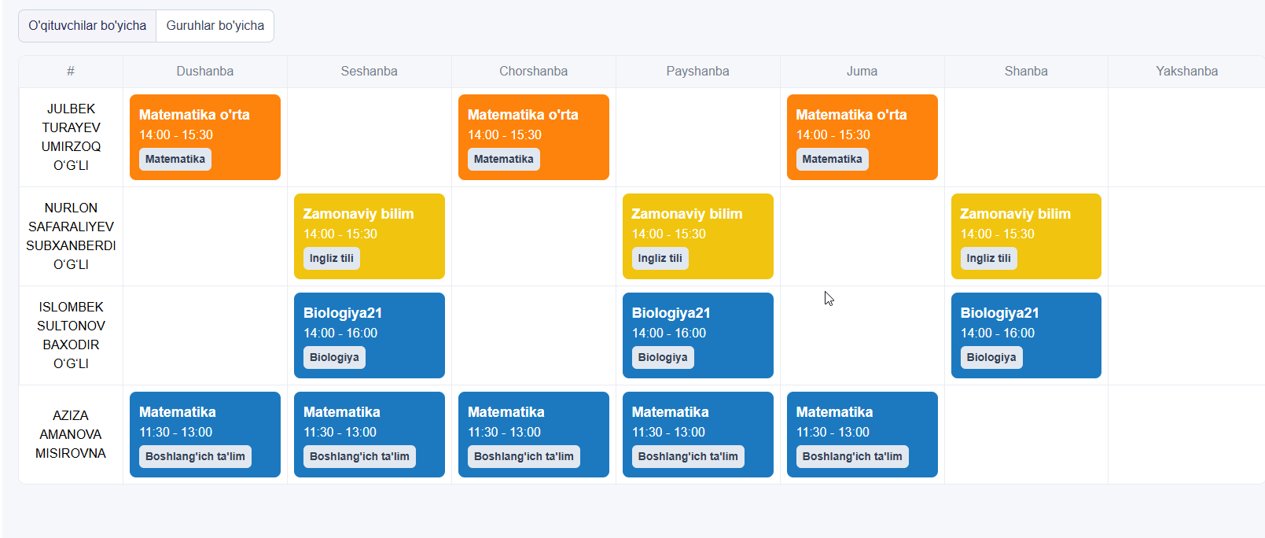Click the Biologiya tag on Thursday's card
The width and height of the screenshot is (1265, 538).
[x=662, y=357]
